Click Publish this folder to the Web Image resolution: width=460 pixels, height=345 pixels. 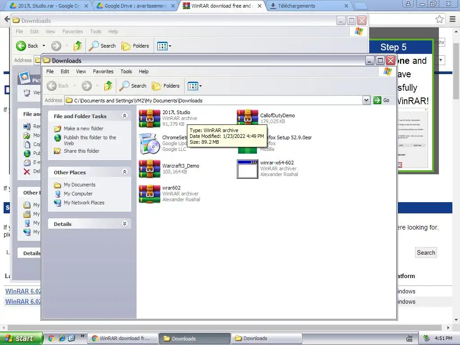pyautogui.click(x=90, y=140)
